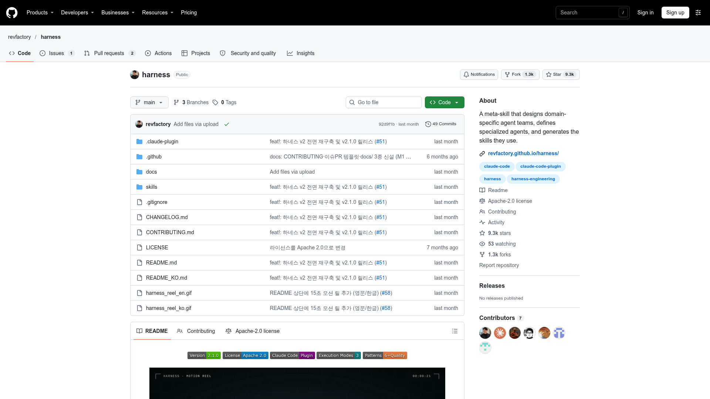Open the README_KO.md file
710x399 pixels.
pyautogui.click(x=166, y=278)
